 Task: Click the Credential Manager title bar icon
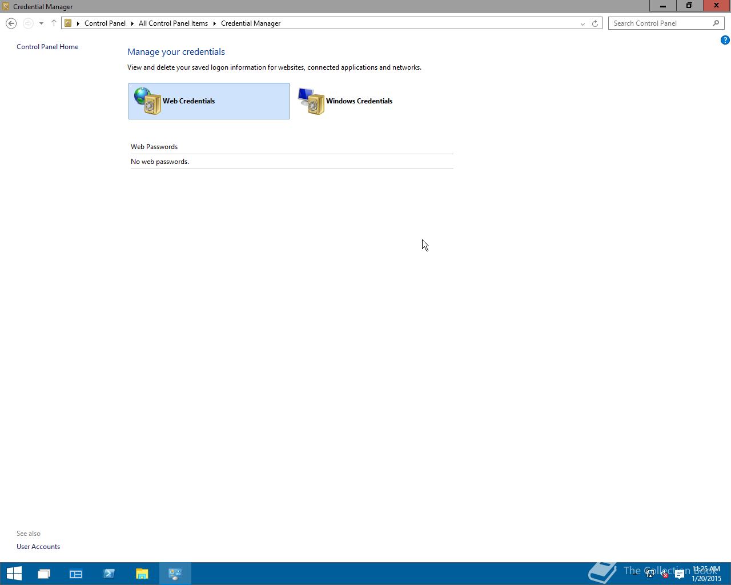(6, 6)
